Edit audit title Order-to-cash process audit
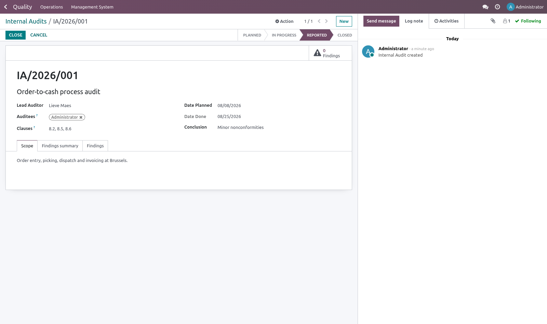This screenshot has width=547, height=324. pyautogui.click(x=58, y=92)
